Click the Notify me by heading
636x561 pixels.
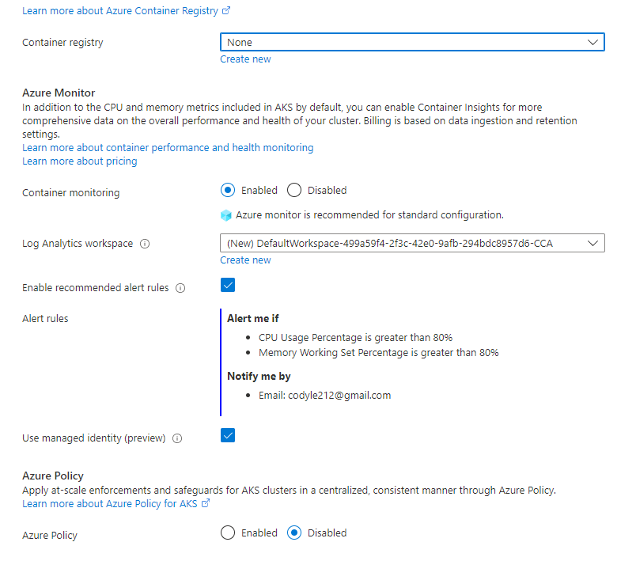click(259, 377)
